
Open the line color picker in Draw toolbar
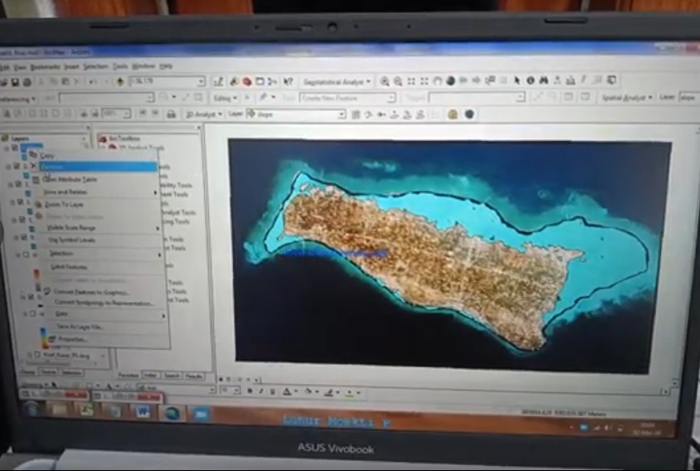coord(331,392)
